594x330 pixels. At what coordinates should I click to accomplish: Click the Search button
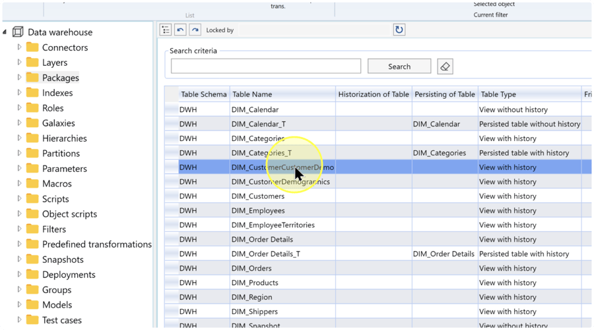coord(399,67)
